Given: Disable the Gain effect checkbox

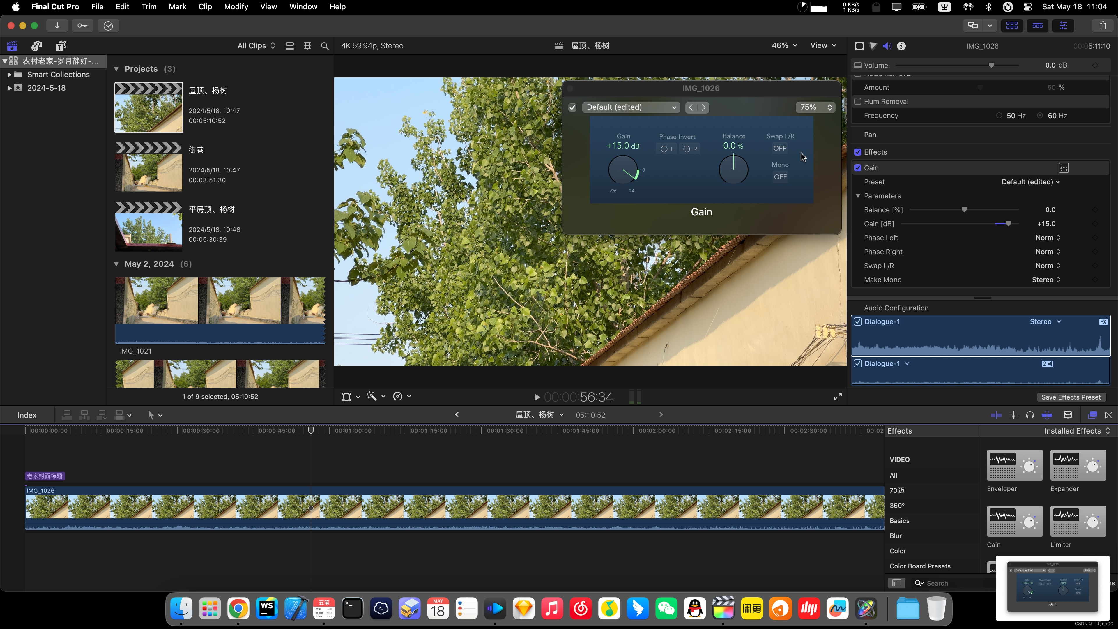Looking at the screenshot, I should [858, 168].
